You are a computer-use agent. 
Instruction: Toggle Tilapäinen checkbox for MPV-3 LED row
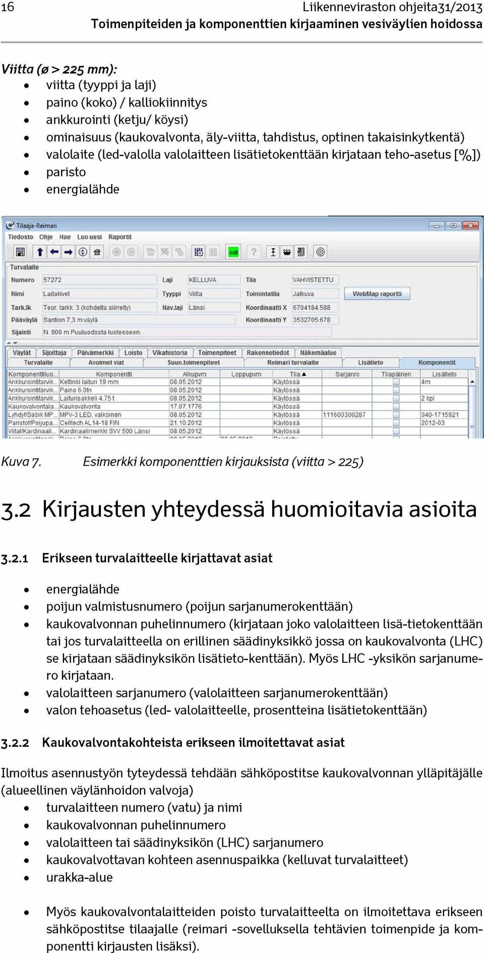point(396,415)
